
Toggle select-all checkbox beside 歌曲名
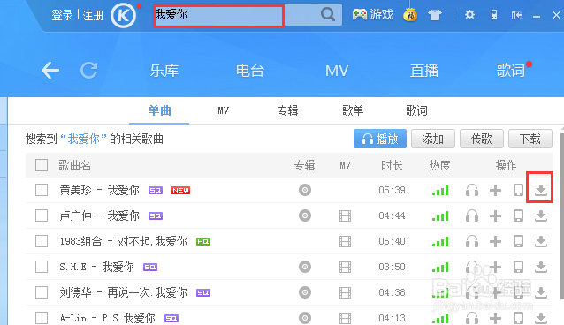(x=42, y=165)
